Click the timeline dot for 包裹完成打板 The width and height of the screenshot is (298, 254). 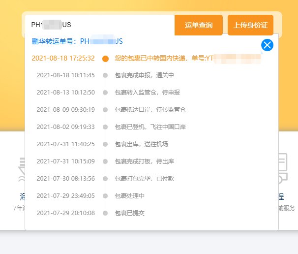tap(105, 161)
